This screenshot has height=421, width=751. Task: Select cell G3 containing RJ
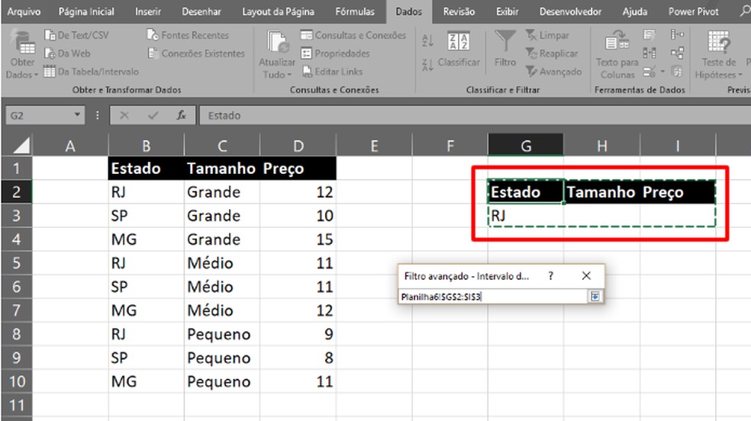click(526, 216)
